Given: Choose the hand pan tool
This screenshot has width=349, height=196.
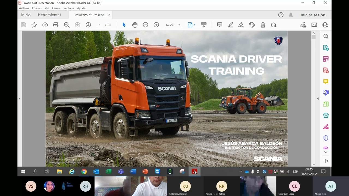Looking at the screenshot, I should (135, 25).
